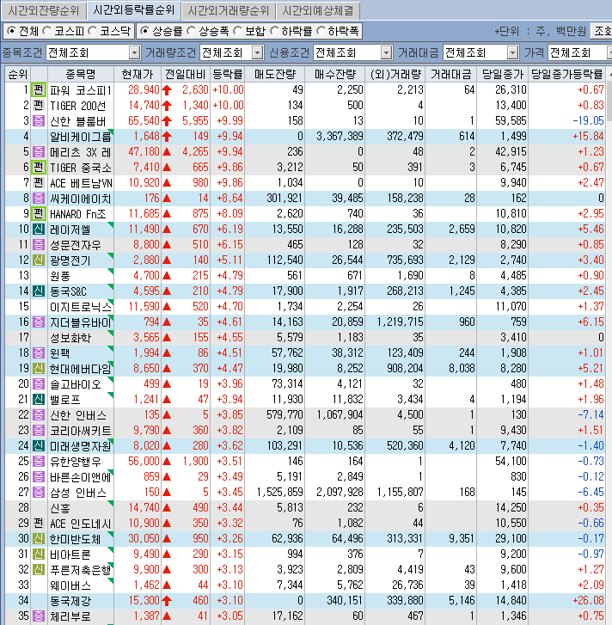612x625 pixels.
Task: Click the 조회 search button
Action: [x=601, y=31]
